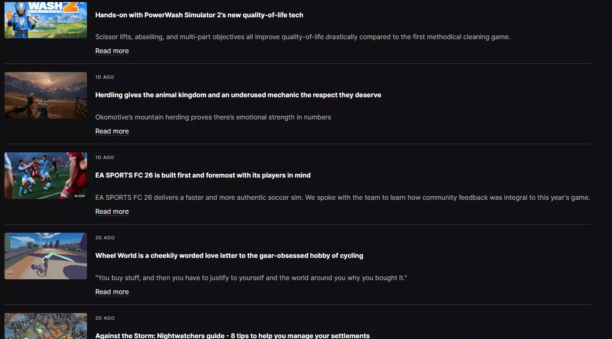Click the Herdling article thumbnail image

[46, 95]
